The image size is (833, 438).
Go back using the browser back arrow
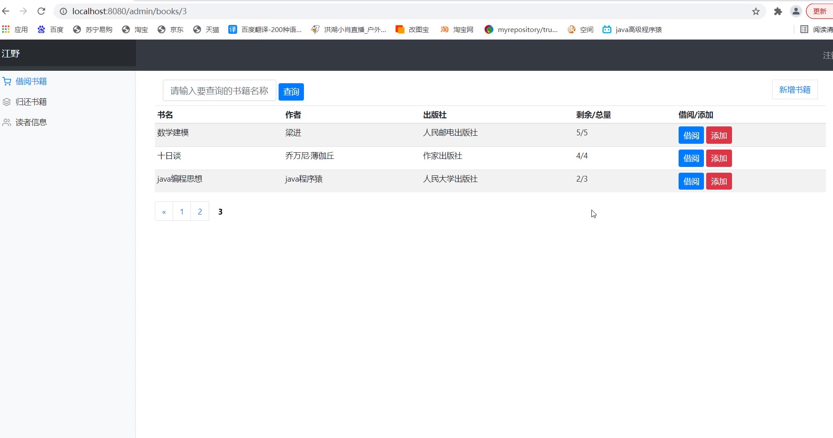pyautogui.click(x=6, y=11)
